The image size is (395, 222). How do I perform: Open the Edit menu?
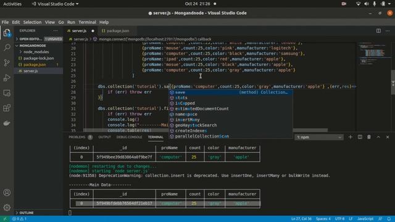click(15, 22)
